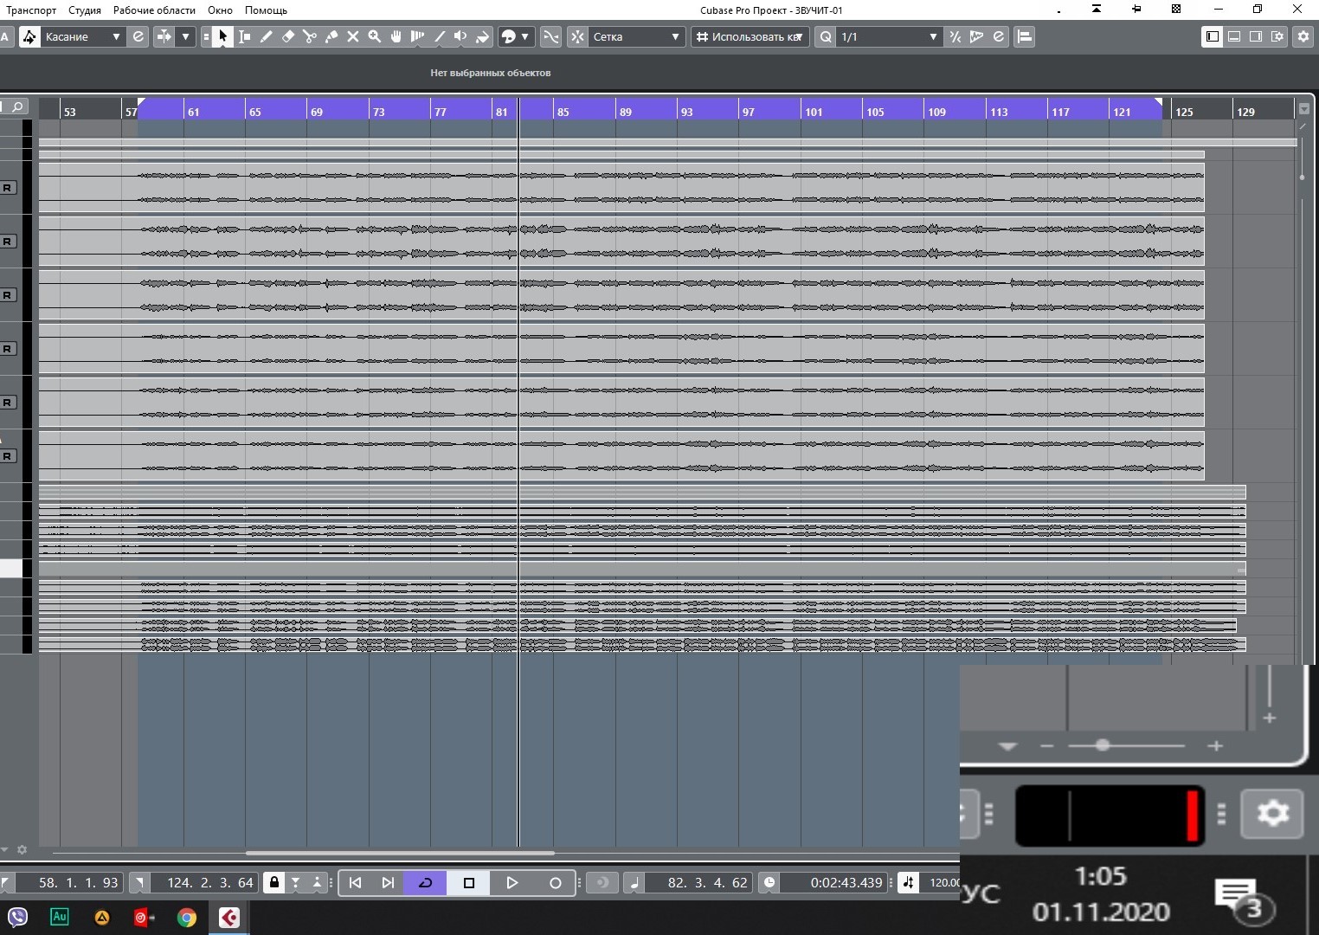Open the 'Использовать кв' grid type dropdown
1319x935 pixels.
click(750, 36)
